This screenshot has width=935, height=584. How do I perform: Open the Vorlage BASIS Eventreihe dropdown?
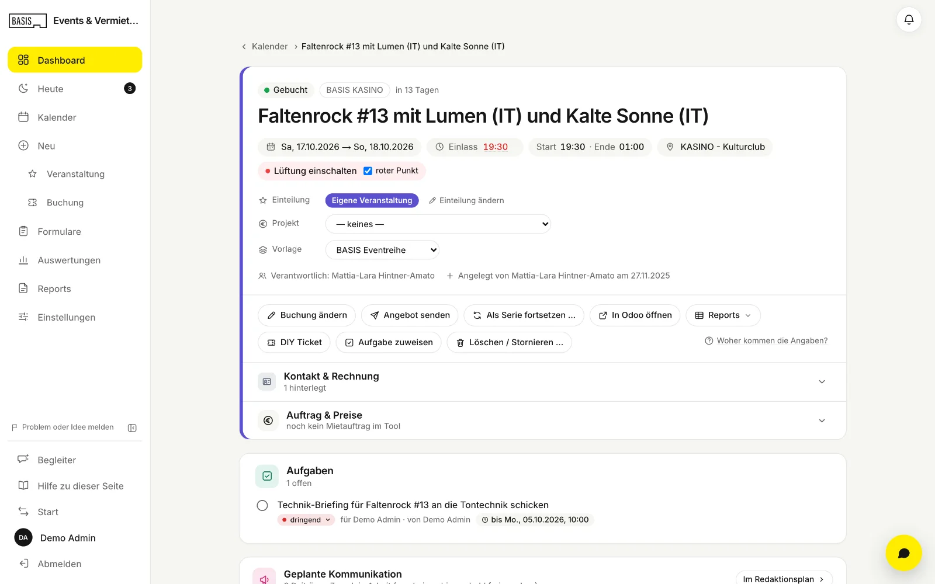point(382,250)
